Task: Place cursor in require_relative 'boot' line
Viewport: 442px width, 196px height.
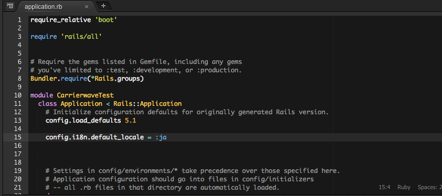Action: [x=73, y=20]
